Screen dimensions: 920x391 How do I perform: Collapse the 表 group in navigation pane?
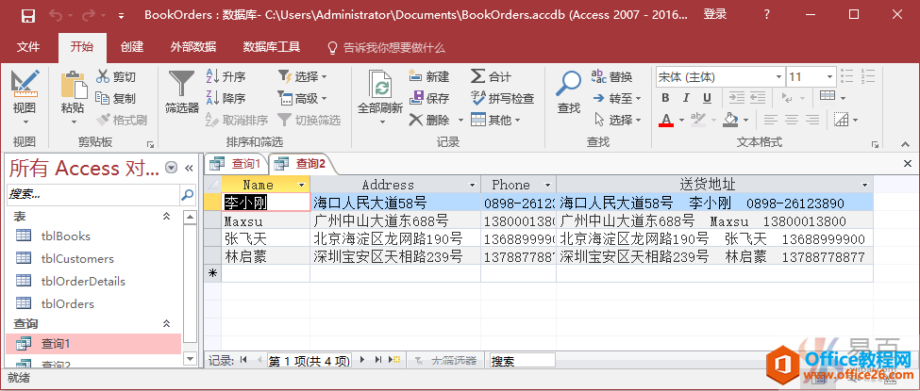pyautogui.click(x=167, y=217)
